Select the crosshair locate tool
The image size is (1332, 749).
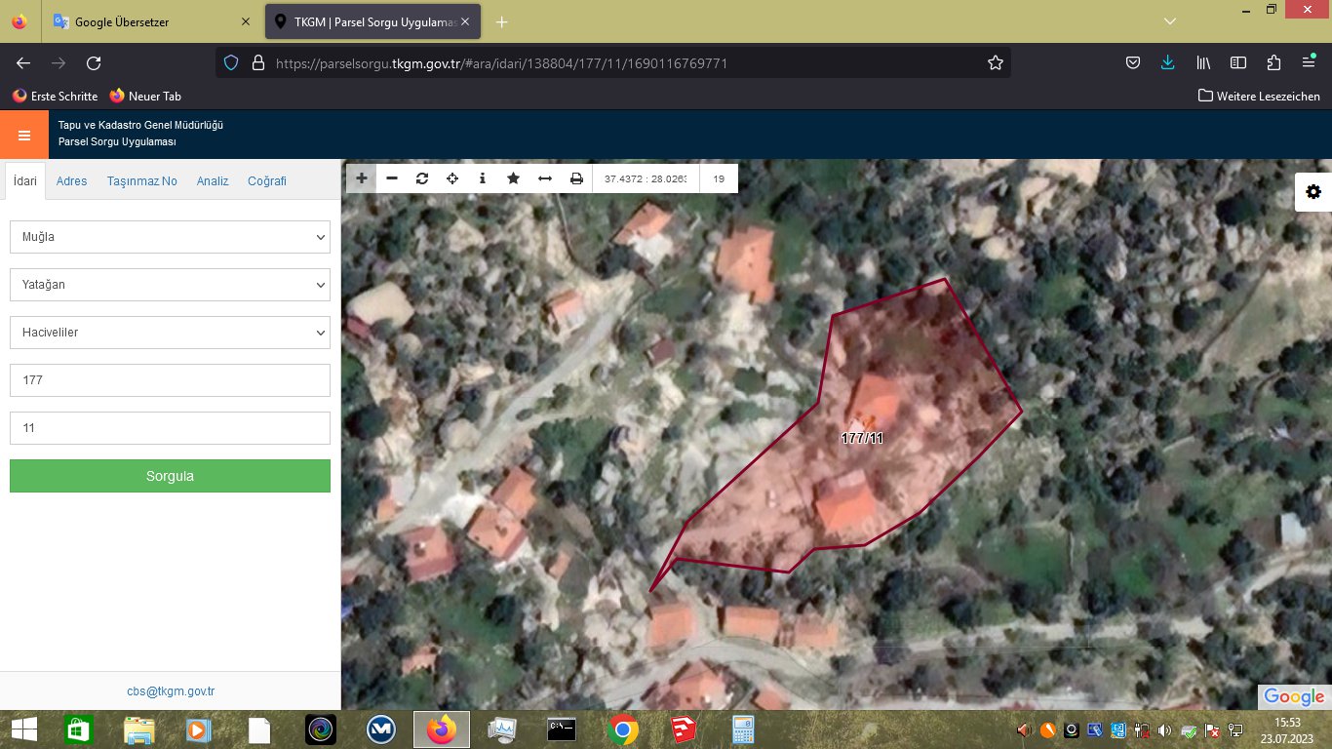[452, 178]
